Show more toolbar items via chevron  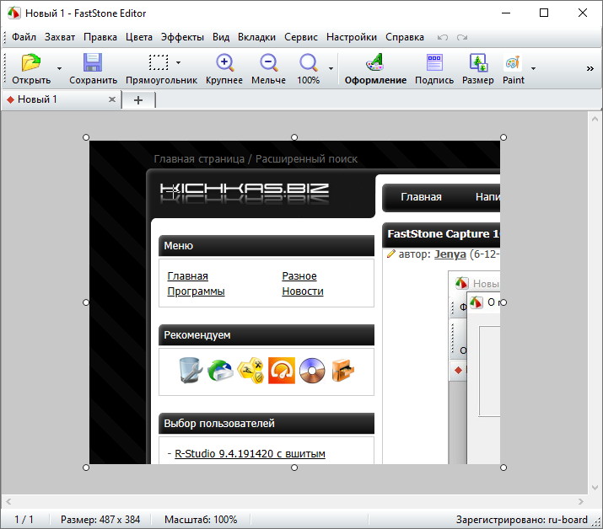click(590, 69)
